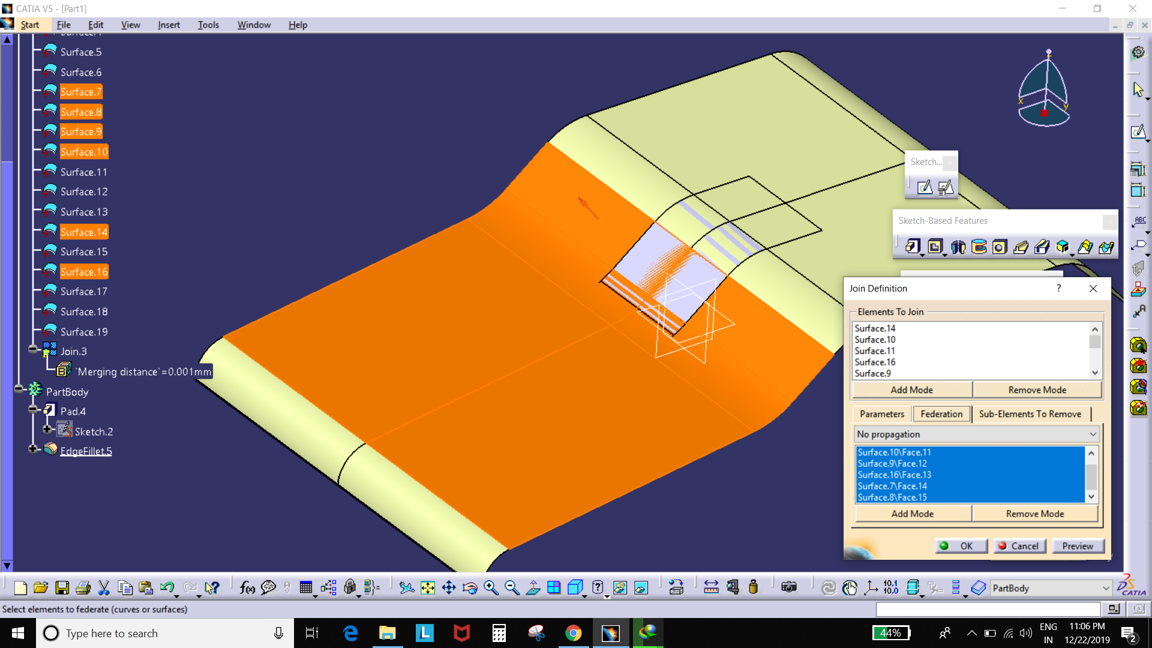Click the Preview button in Join Definition
1152x648 pixels.
coord(1078,546)
